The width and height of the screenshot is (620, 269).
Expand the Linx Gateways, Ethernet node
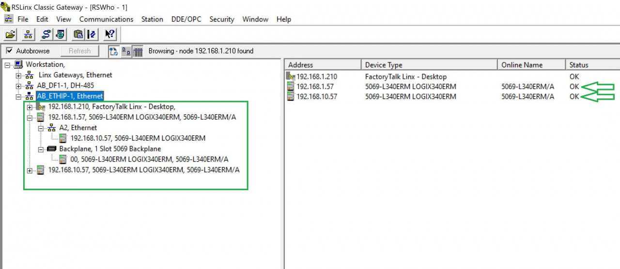[18, 75]
